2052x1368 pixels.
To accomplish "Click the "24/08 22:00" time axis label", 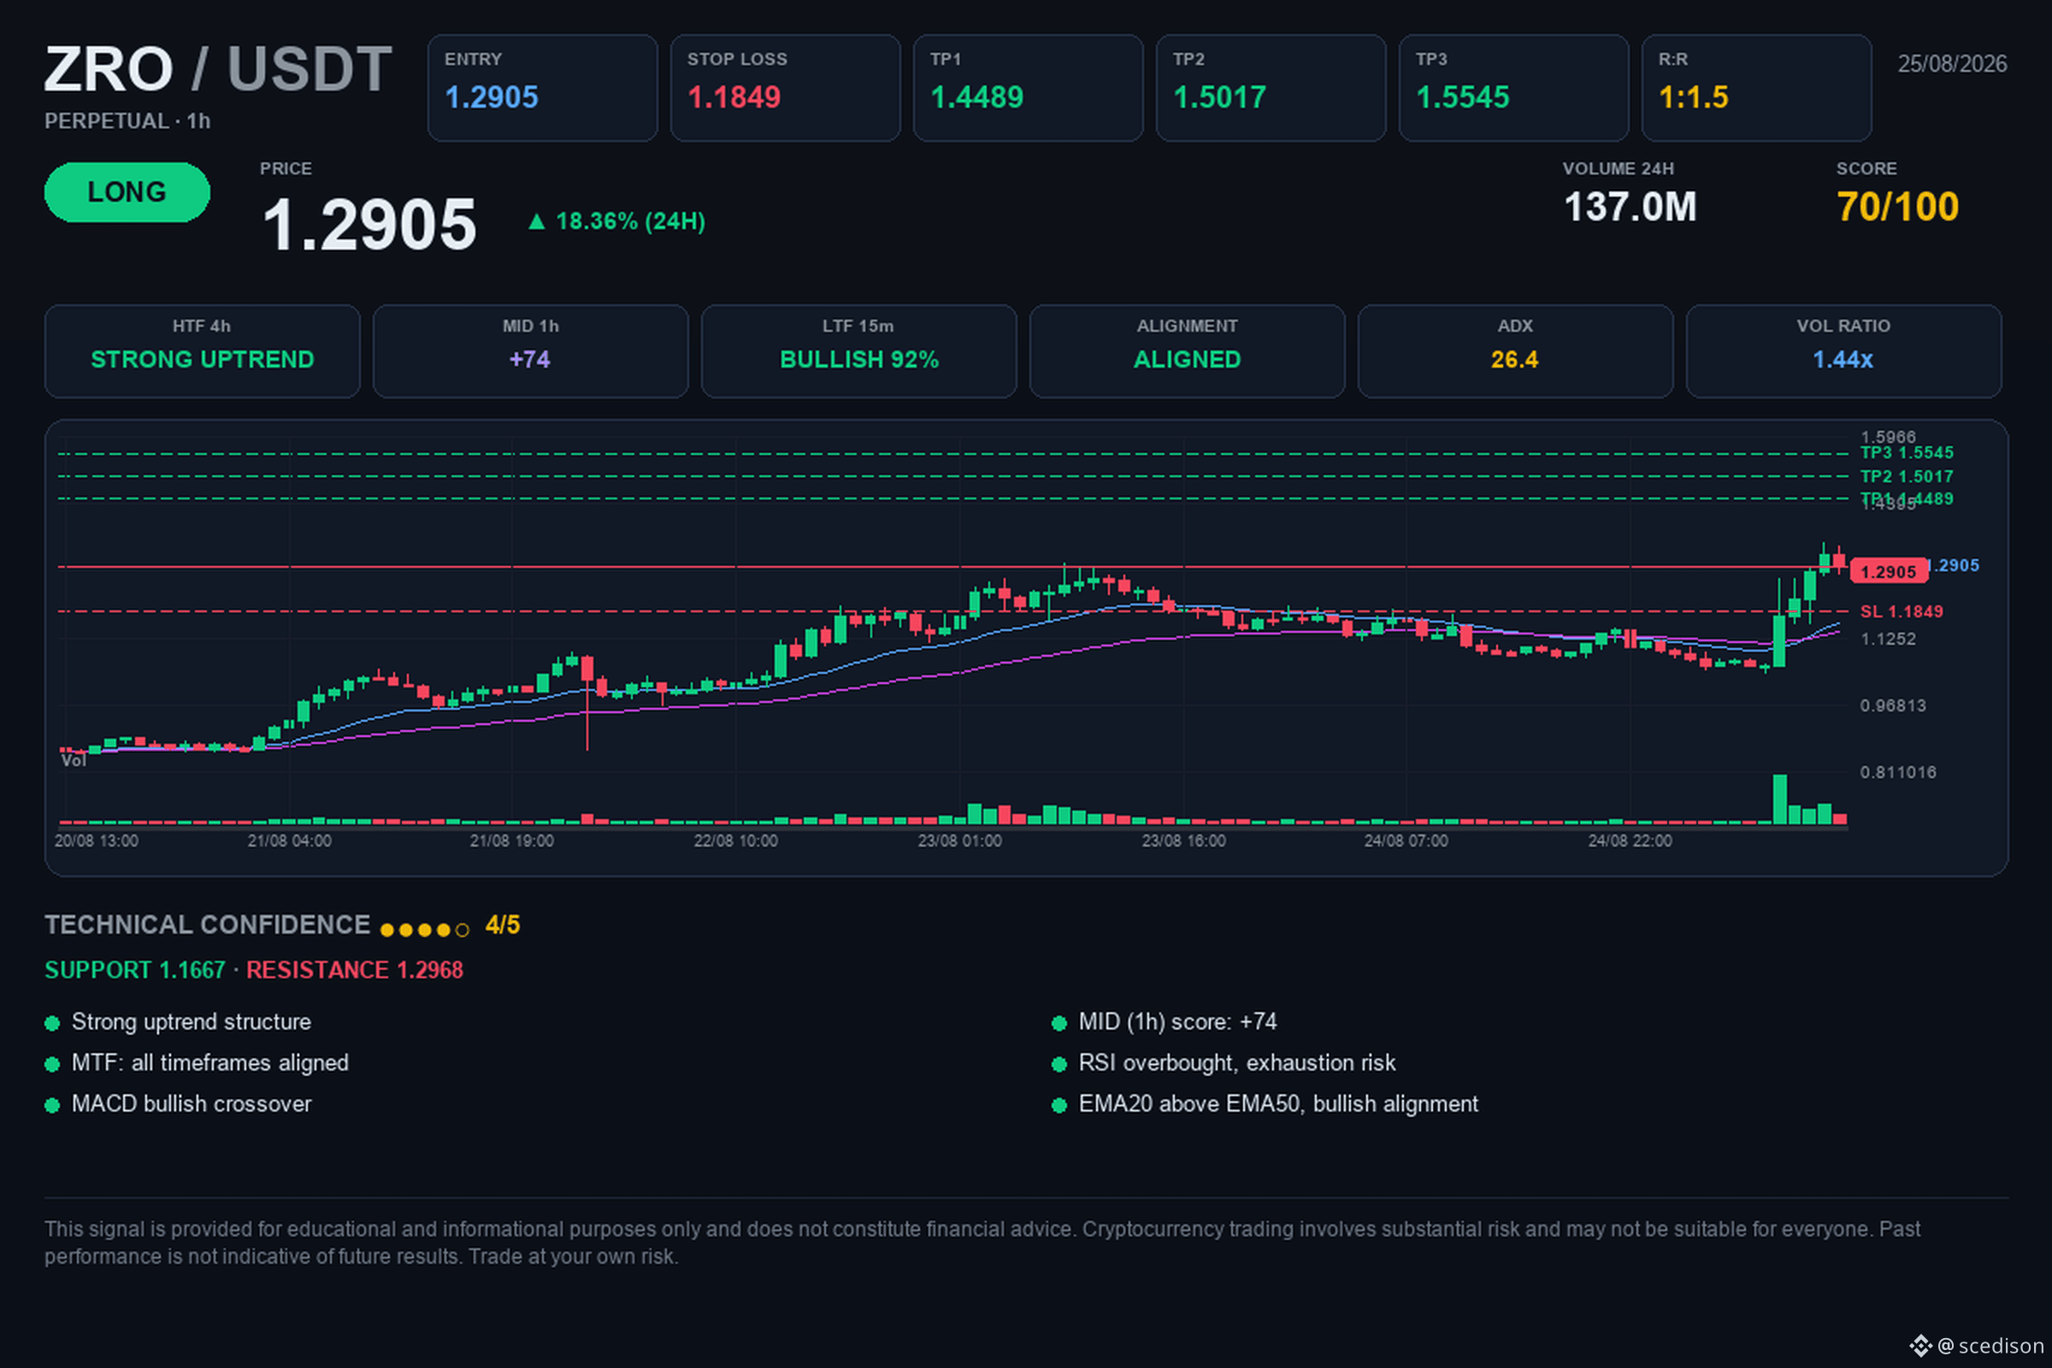I will click(1630, 841).
